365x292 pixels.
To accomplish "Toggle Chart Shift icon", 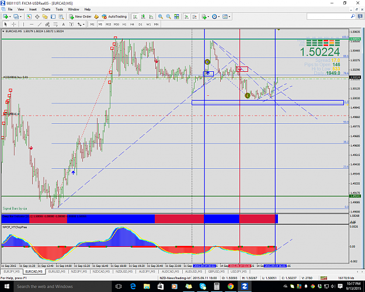I will (194, 16).
